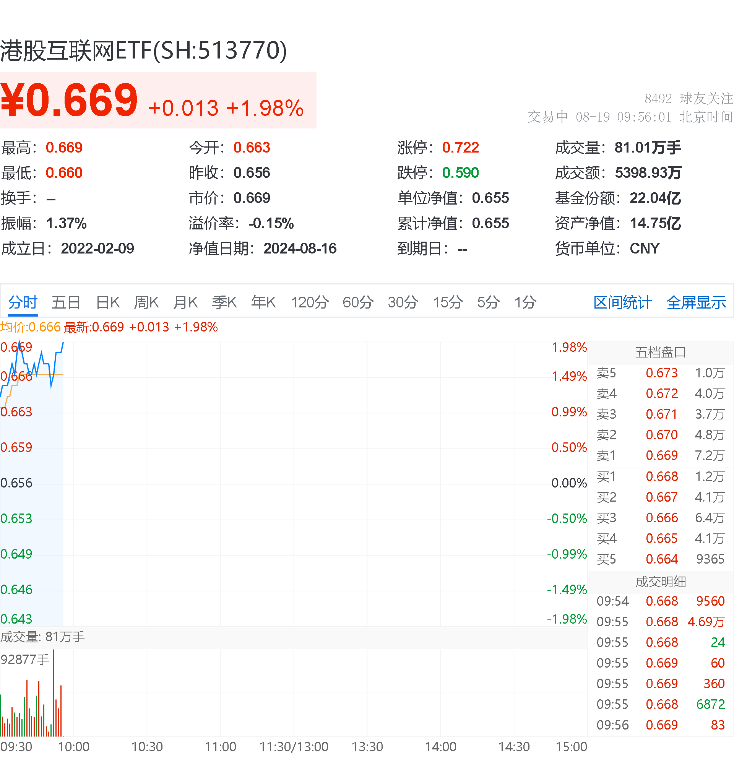Switch to the 60分 interval chart
This screenshot has height=780, width=734.
pyautogui.click(x=357, y=302)
